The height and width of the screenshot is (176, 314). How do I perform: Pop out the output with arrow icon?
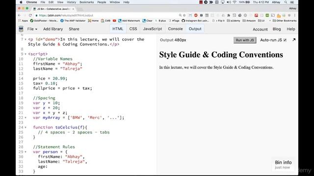tap(294, 40)
